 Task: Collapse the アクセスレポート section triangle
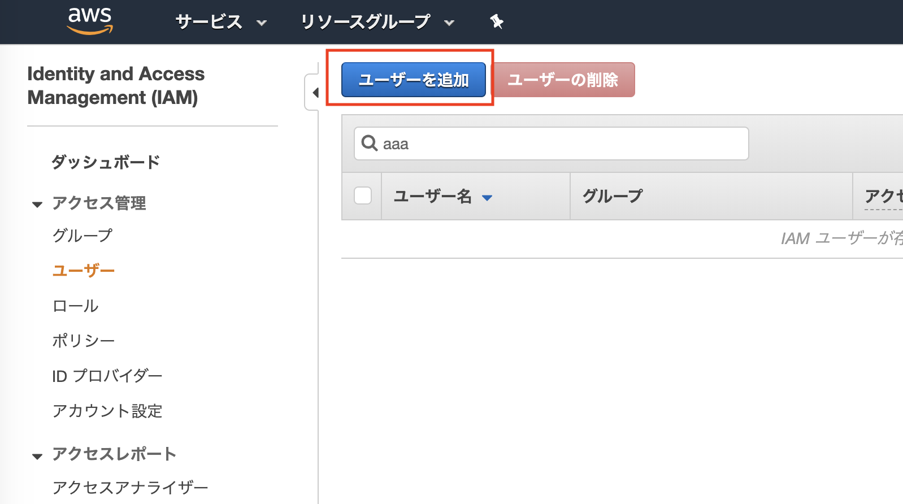[x=37, y=457]
